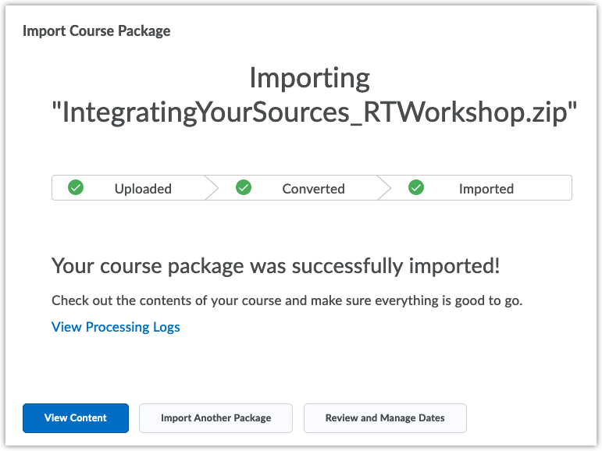Screen dimensions: 602x451
Task: Click the chevron between Converted and Imported
Action: pyautogui.click(x=384, y=188)
